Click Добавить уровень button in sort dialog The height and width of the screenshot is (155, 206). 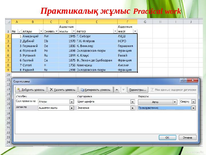pos(31,90)
